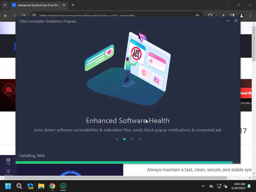Open Chrome profile menu
The image size is (256, 192).
[241, 16]
